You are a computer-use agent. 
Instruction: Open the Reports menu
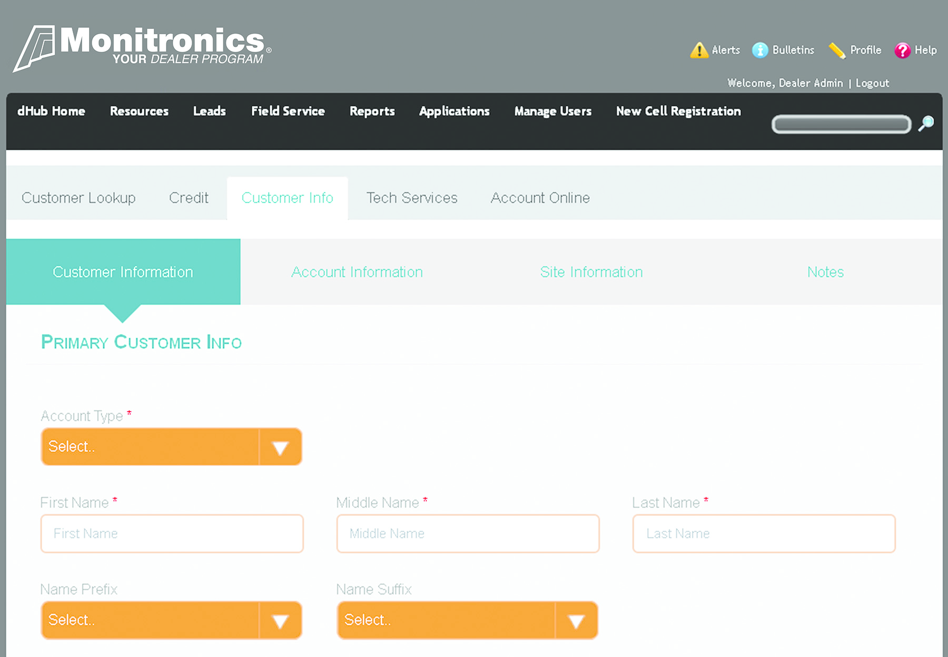click(x=372, y=111)
